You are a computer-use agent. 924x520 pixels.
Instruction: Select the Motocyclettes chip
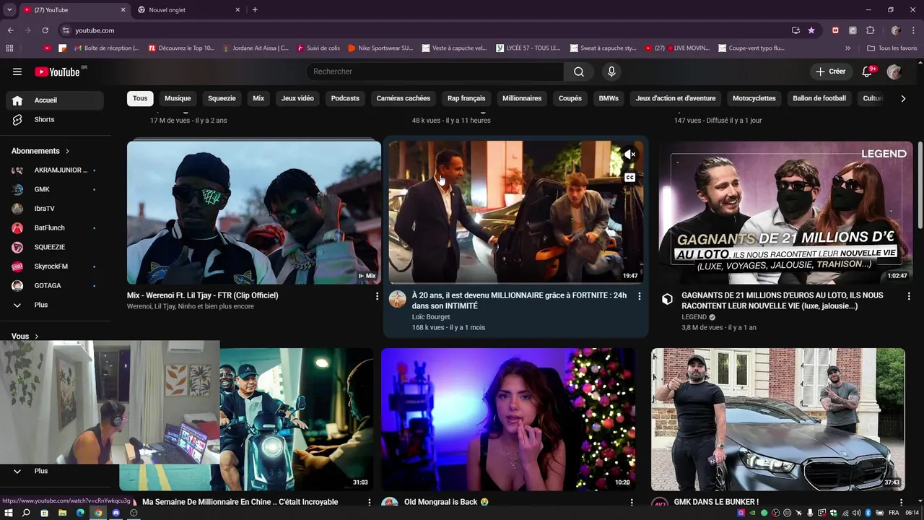click(x=754, y=98)
